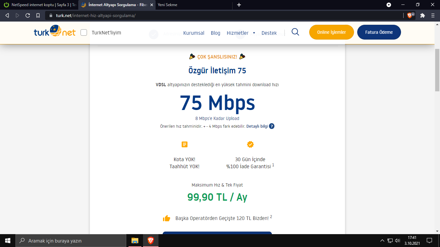This screenshot has width=440, height=247.
Task: Open the extensions puzzle icon
Action: coord(423,15)
